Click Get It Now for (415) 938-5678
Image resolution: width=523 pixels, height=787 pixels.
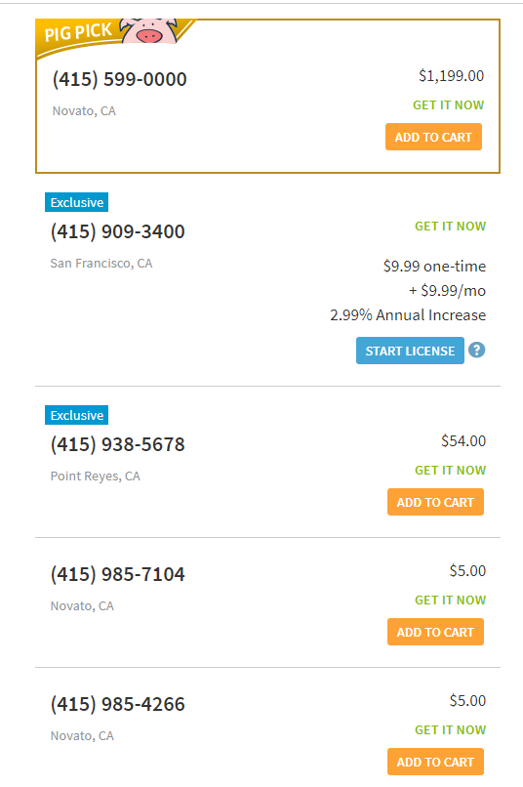450,471
